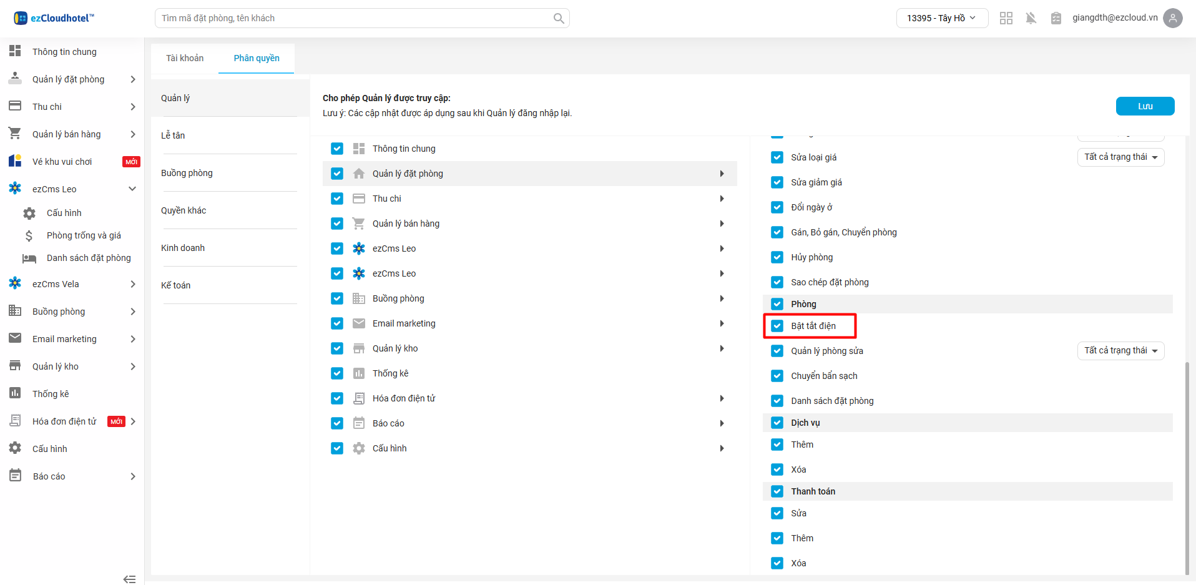
Task: Click the ezCloudhotel logo
Action: [54, 18]
